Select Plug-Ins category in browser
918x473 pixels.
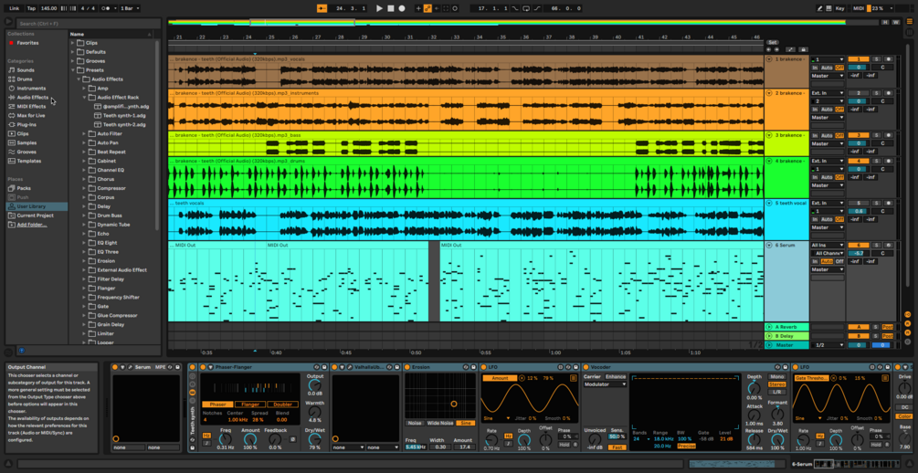[26, 125]
